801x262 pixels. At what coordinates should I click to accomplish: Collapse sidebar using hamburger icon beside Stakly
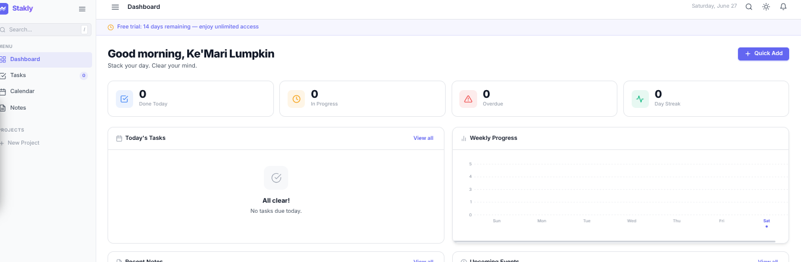(x=82, y=9)
